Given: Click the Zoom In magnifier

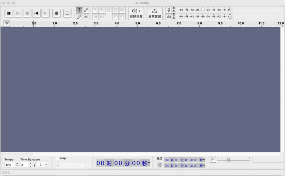Looking at the screenshot, I should click(95, 10).
